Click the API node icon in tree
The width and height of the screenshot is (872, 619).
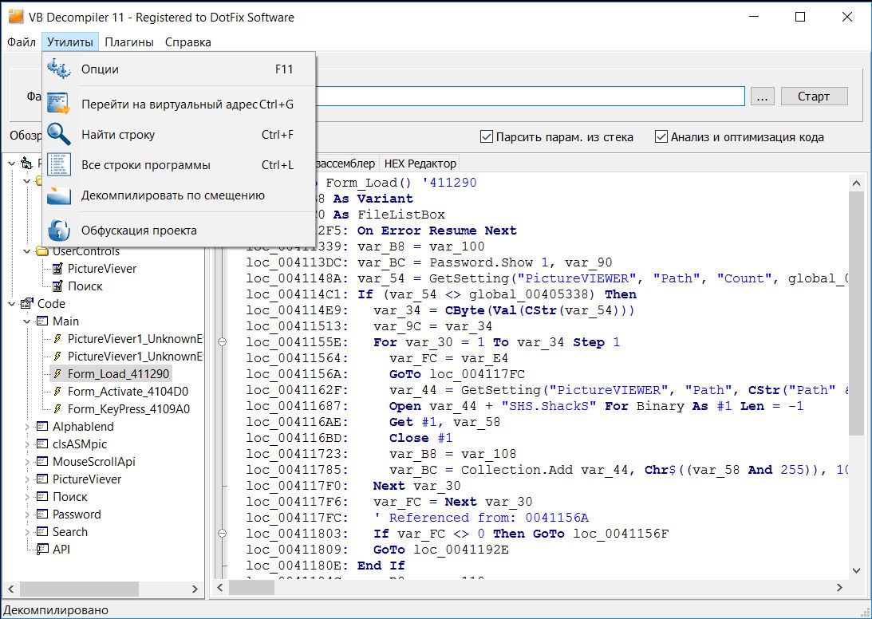(x=42, y=550)
